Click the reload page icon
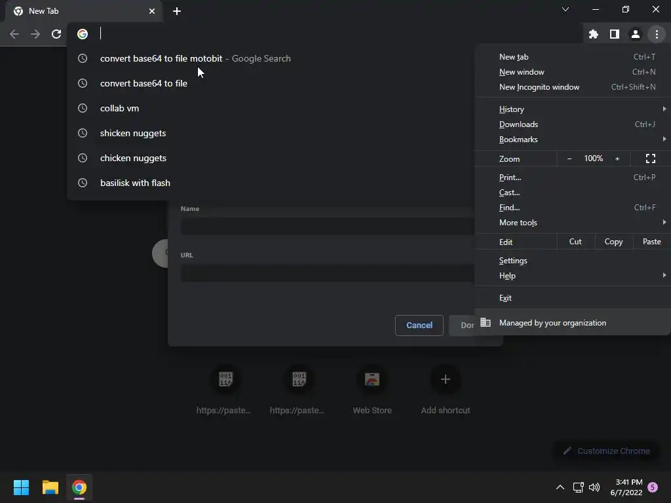671x503 pixels. pos(56,34)
